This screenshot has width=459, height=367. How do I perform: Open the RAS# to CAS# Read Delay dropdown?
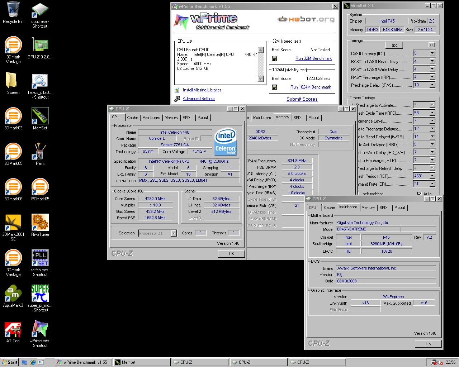click(432, 61)
